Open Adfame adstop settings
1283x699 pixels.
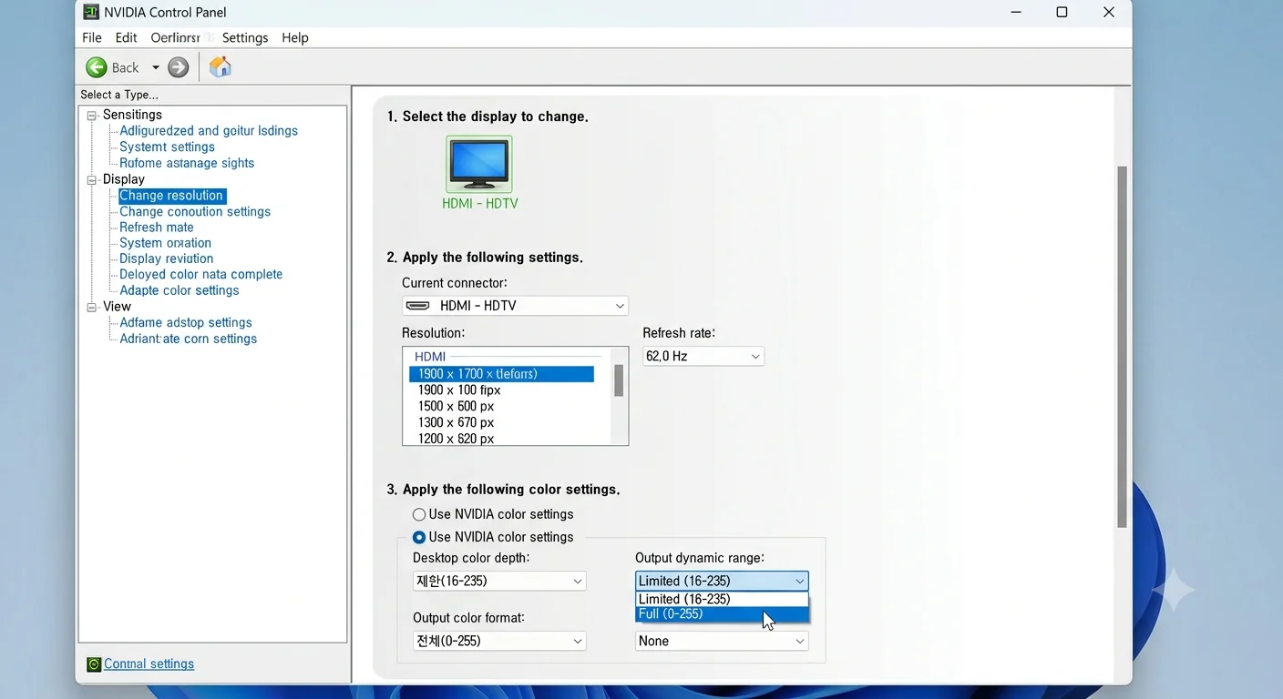(x=186, y=323)
